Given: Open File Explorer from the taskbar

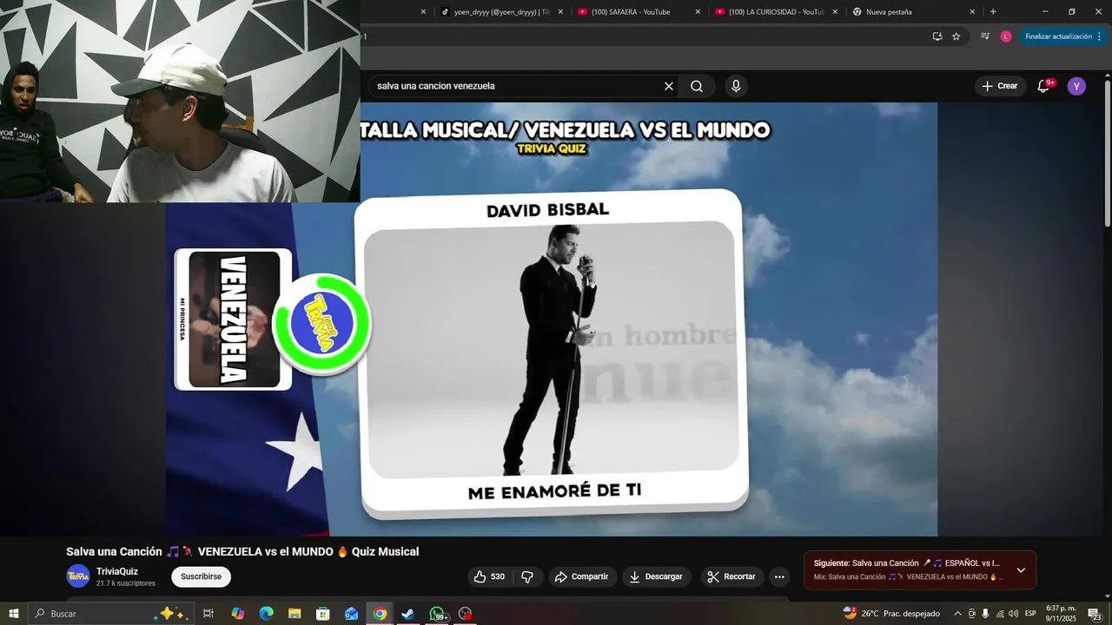Looking at the screenshot, I should (295, 614).
